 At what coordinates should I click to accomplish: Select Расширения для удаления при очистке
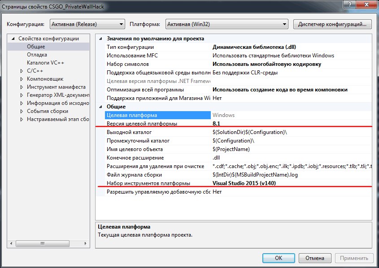[x=156, y=166]
